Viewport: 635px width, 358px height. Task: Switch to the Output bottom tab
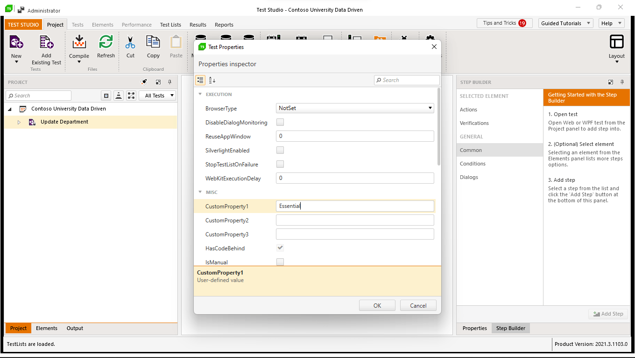(75, 328)
